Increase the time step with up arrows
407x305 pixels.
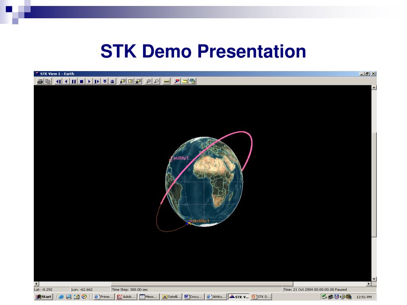[x=112, y=81]
